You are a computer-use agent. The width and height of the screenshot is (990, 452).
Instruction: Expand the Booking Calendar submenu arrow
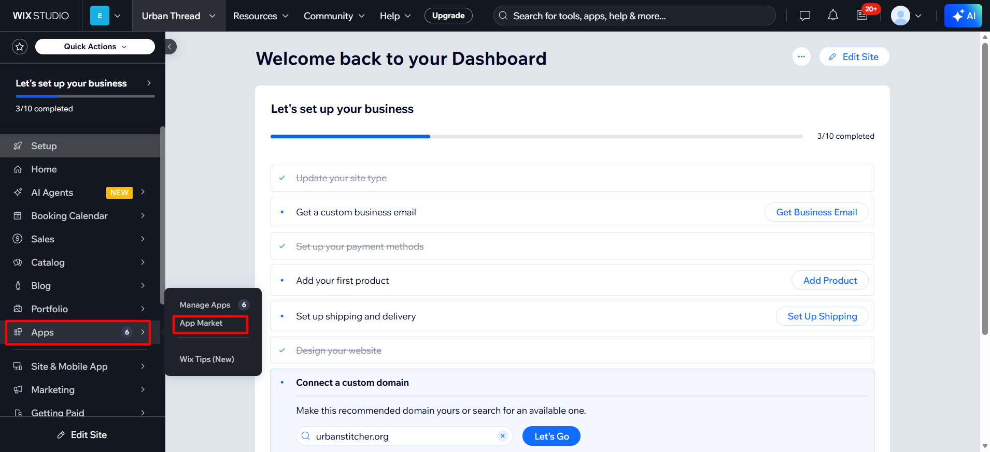pyautogui.click(x=143, y=215)
